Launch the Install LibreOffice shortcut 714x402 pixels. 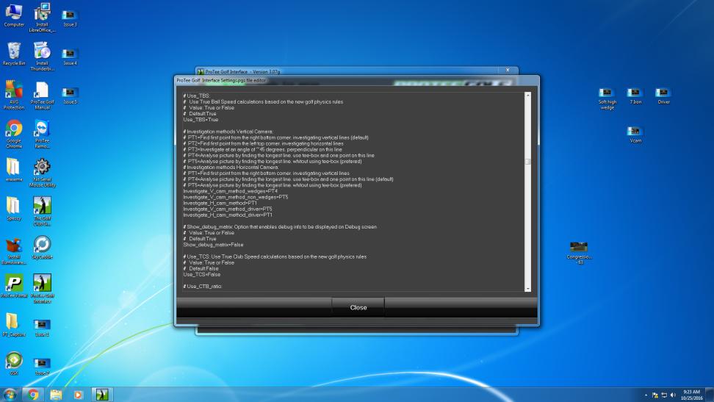pyautogui.click(x=42, y=18)
